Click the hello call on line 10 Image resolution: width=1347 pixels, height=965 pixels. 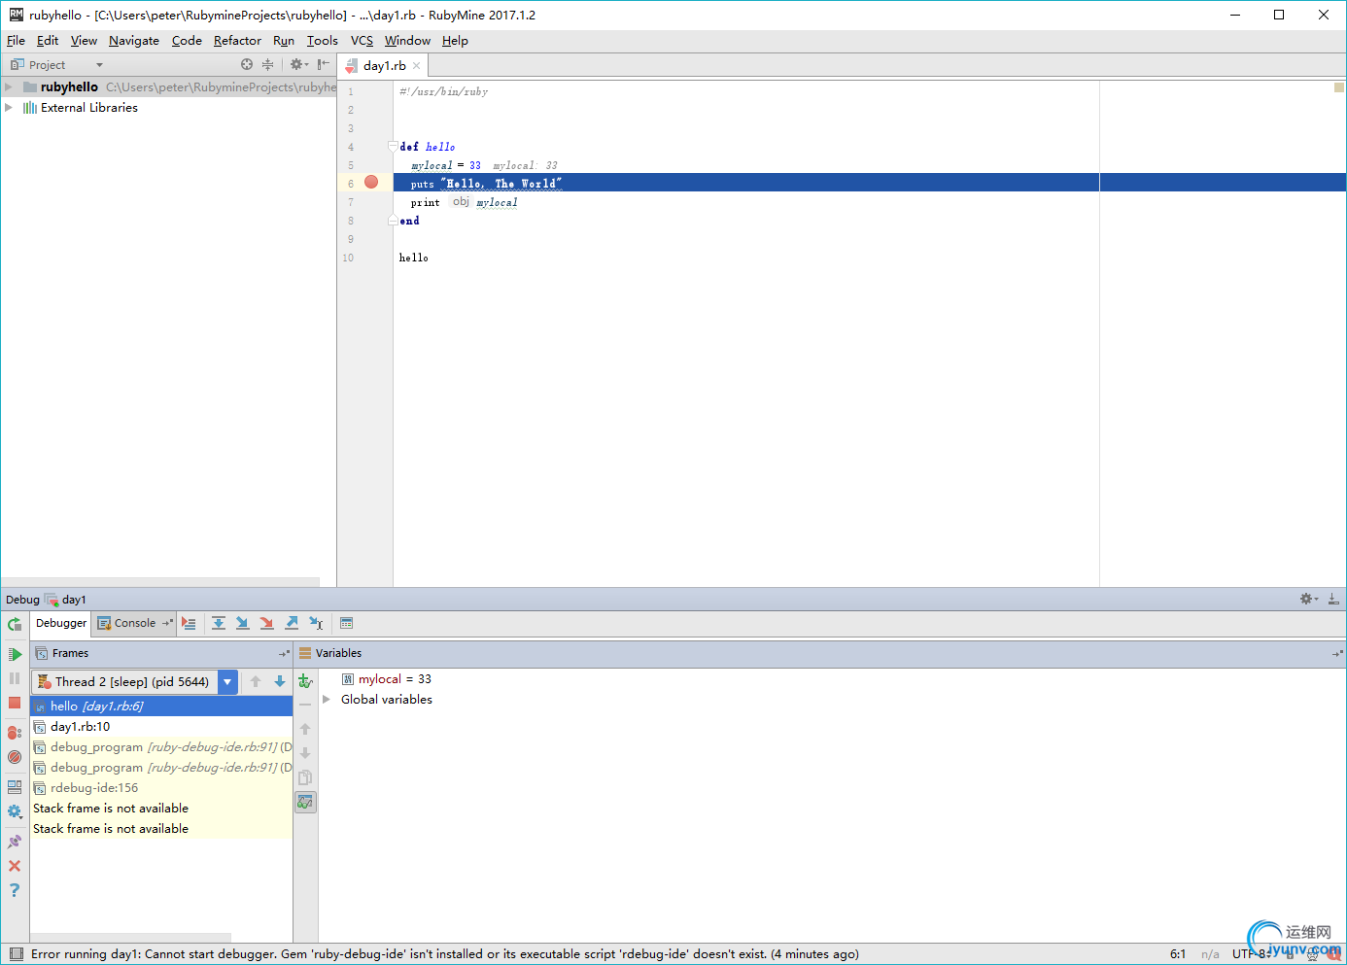click(x=413, y=258)
